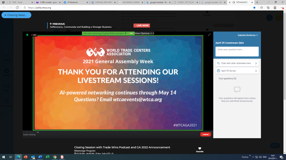286x160 pixels.
Task: Show hidden system tray icons
Action: (253, 157)
